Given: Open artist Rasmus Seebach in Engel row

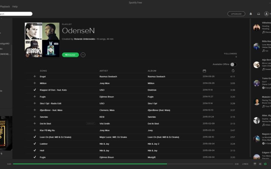Looking at the screenshot, I should click(x=108, y=77).
